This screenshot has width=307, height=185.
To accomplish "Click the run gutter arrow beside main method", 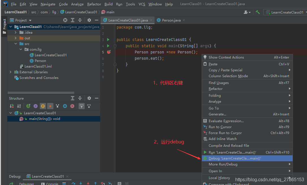I will click(108, 46).
